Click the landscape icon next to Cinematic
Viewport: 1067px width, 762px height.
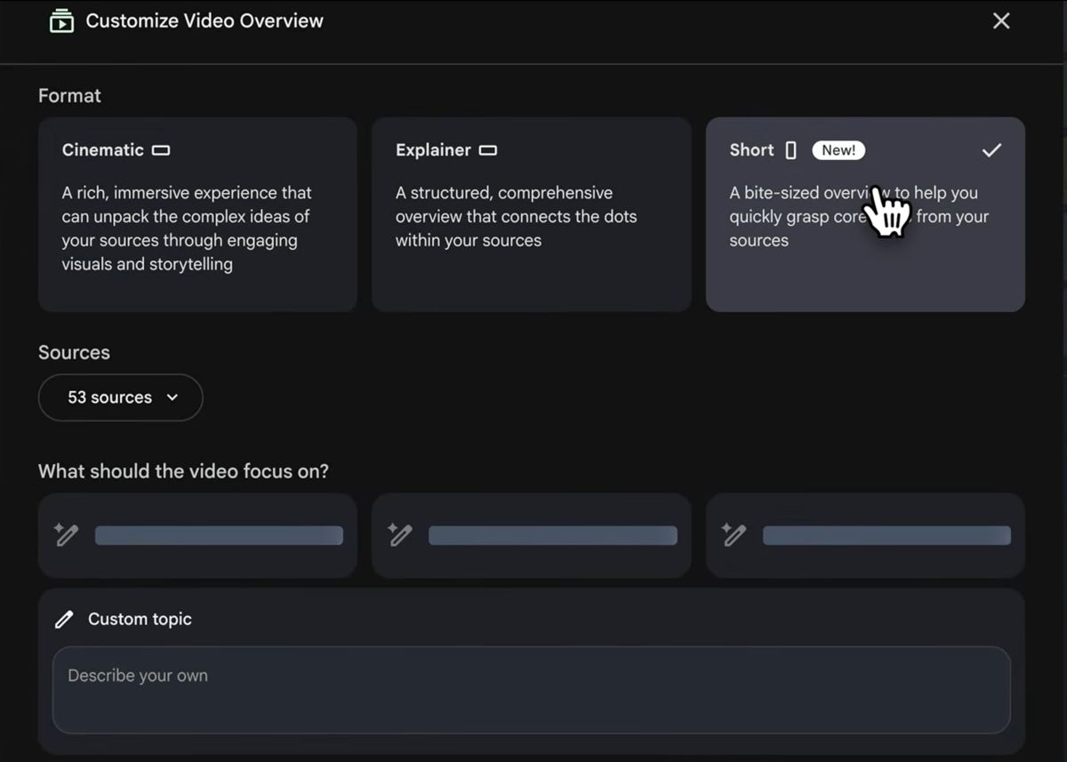pos(161,150)
